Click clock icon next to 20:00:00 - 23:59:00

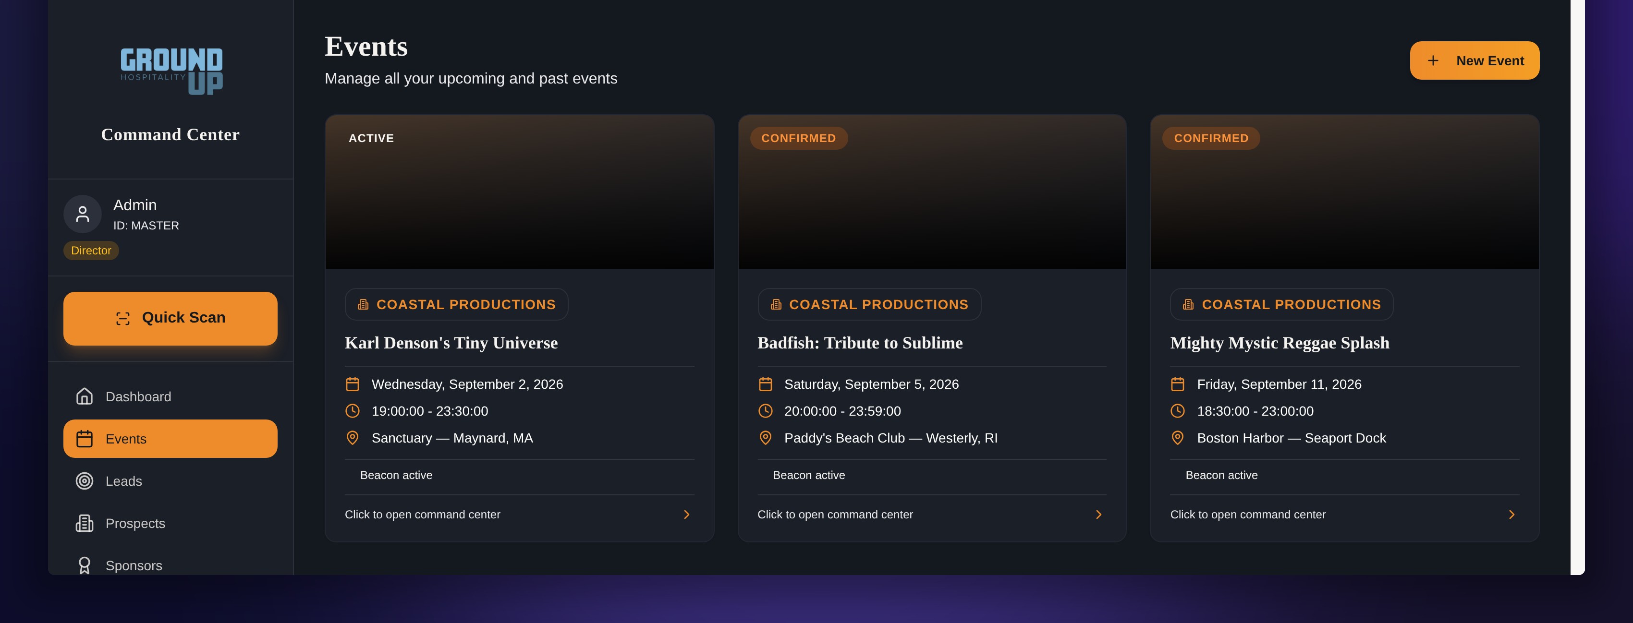pos(765,411)
